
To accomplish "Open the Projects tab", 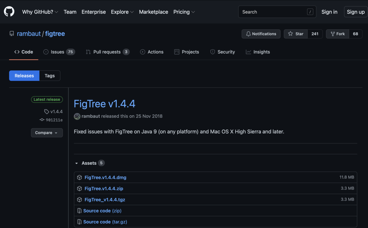I will 186,52.
